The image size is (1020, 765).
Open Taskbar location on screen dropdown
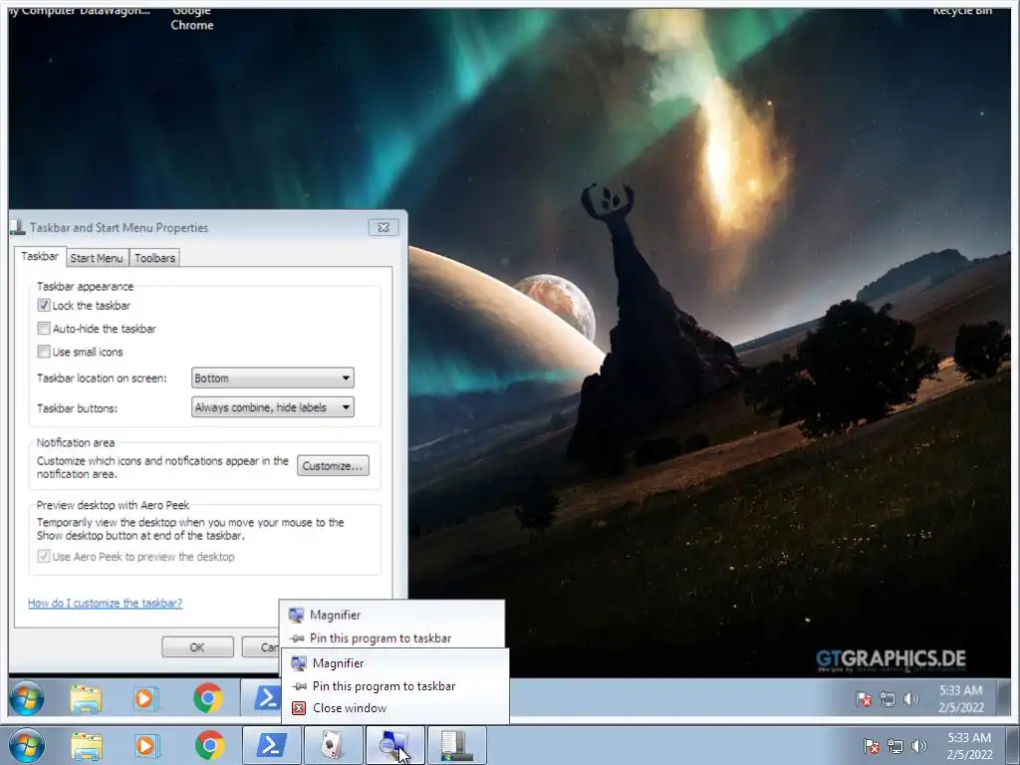[273, 378]
